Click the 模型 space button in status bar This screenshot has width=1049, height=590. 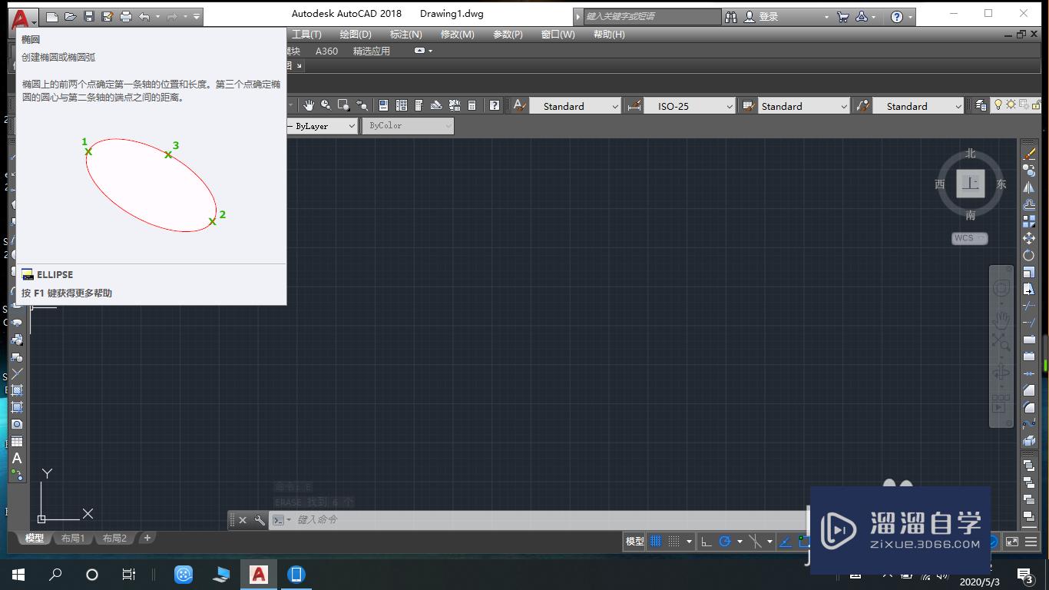[635, 542]
